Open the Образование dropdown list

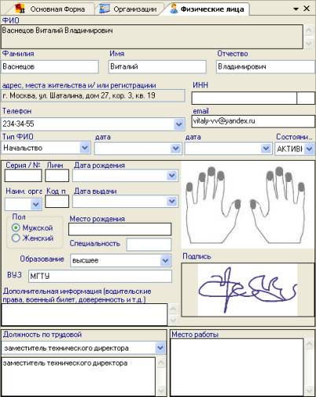click(165, 261)
